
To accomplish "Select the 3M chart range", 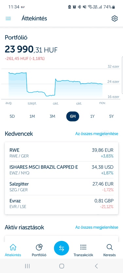I will click(52, 117).
